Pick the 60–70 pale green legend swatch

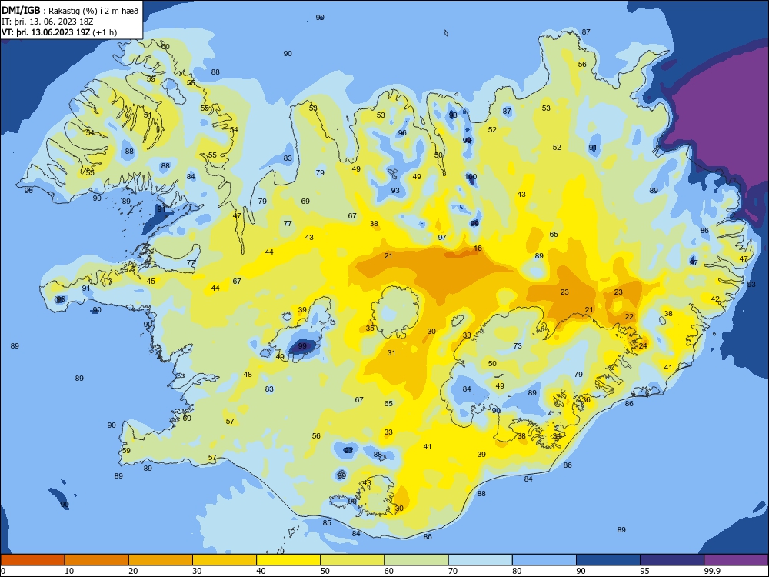(416, 560)
